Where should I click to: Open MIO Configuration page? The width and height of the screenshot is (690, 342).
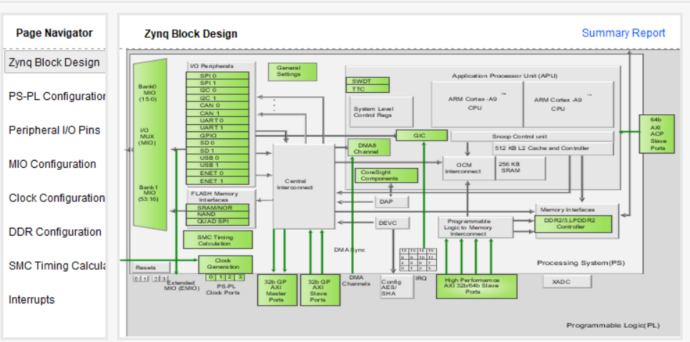coord(52,164)
